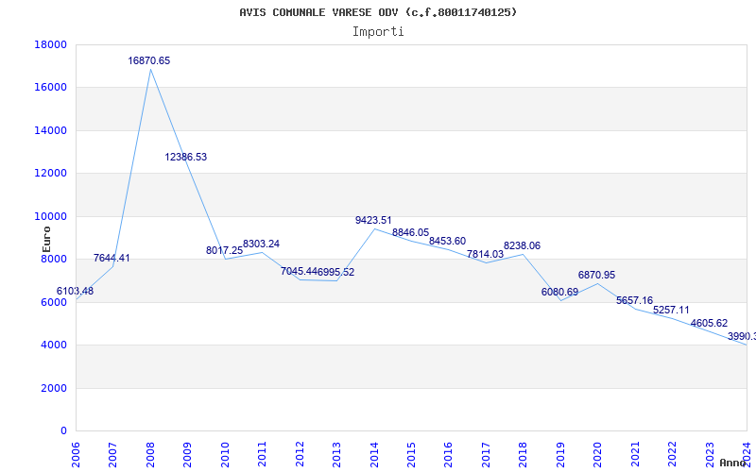This screenshot has width=756, height=472.
Task: Click the 18000 y-axis tick label
Action: [x=51, y=44]
